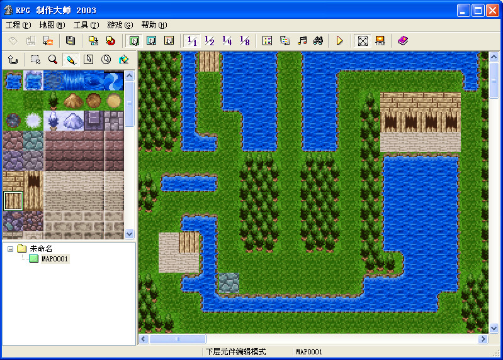Click the map's horizontal scrollbar thumb
The image size is (503, 360).
click(x=178, y=339)
